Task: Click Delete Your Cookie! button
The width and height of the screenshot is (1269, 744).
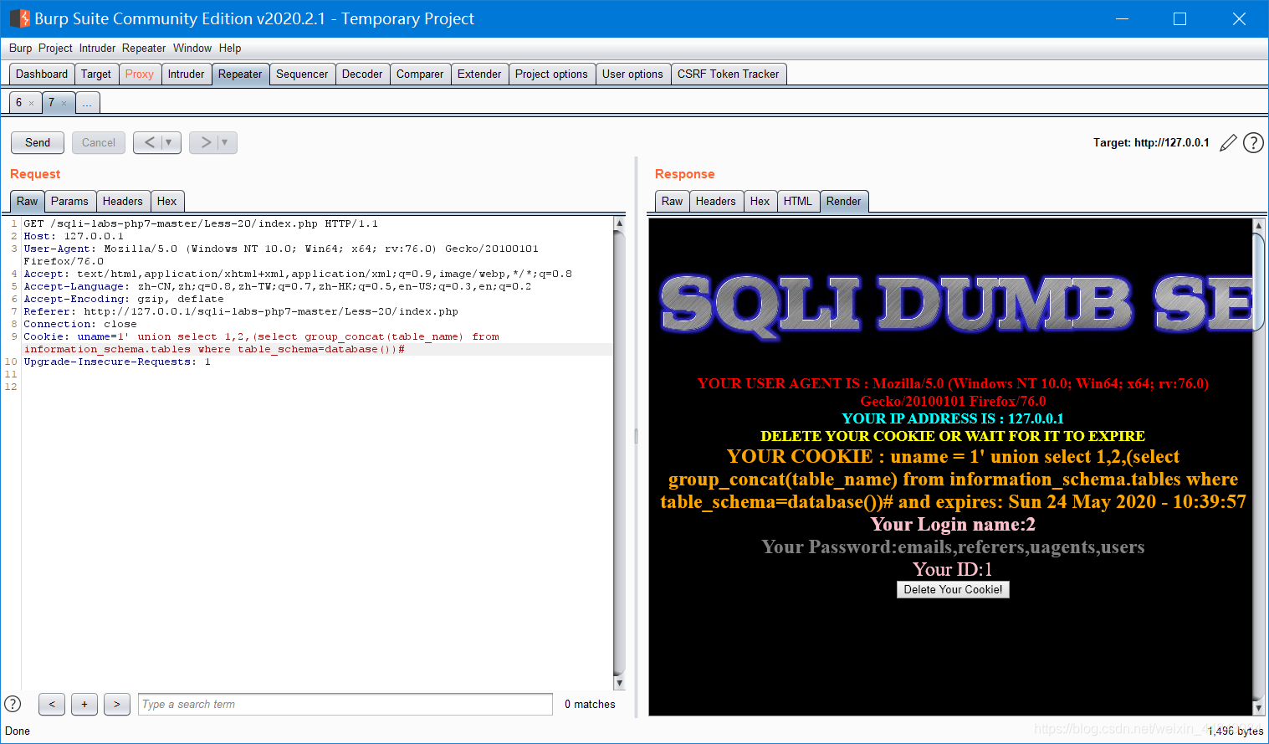Action: 953,589
